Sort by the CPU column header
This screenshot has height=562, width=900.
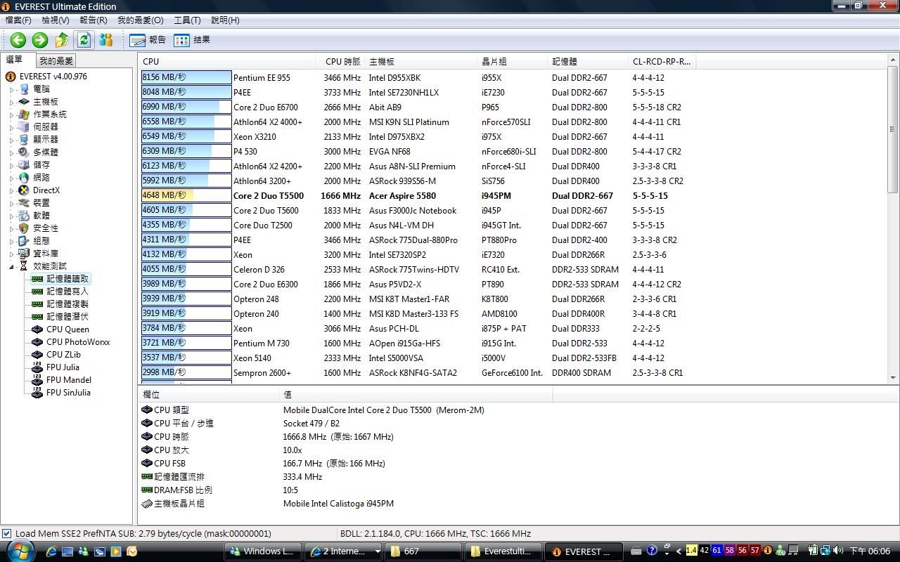pos(227,61)
